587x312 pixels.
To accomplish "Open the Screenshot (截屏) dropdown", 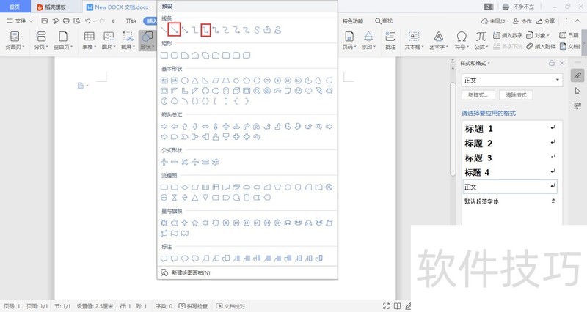I will pos(128,40).
